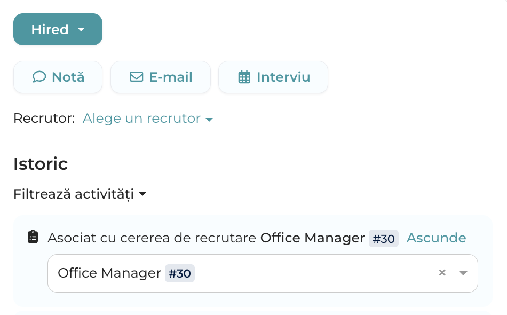This screenshot has width=507, height=315.
Task: Expand the Office Manager combo box arrow
Action: (463, 273)
